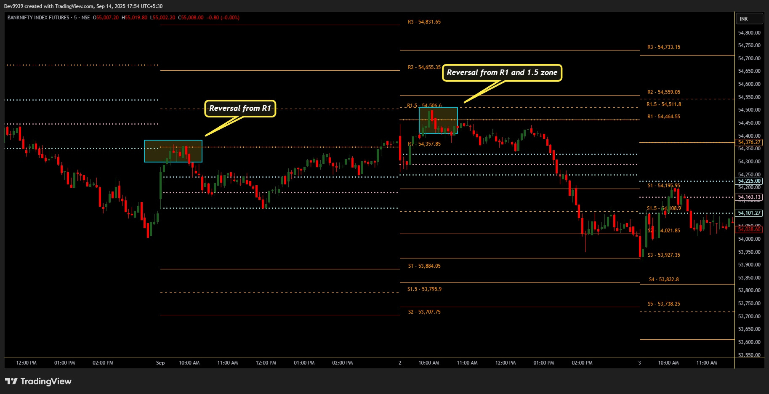
Task: Click the 54,101.27 price tag on axis
Action: tap(749, 213)
